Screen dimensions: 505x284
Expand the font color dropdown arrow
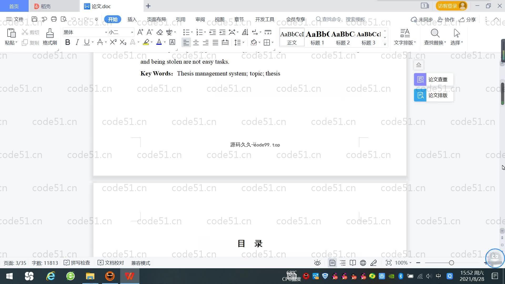pos(165,42)
